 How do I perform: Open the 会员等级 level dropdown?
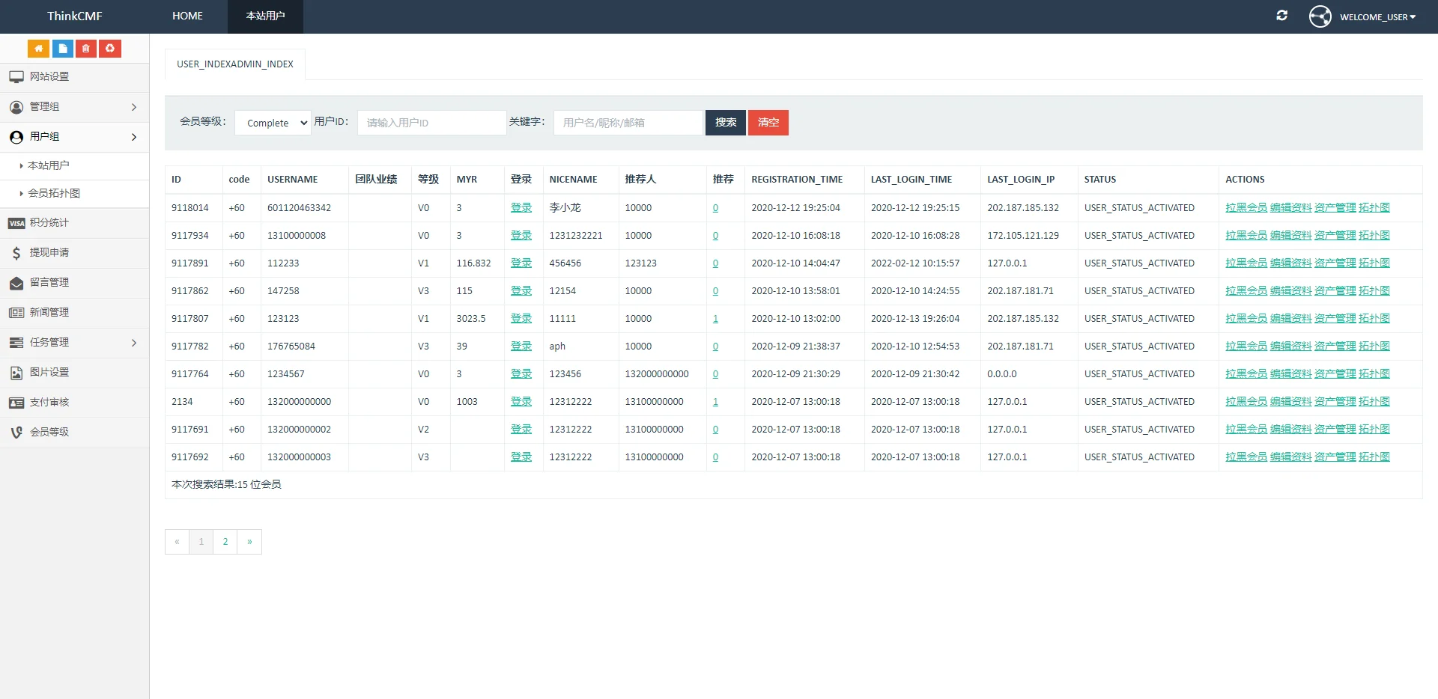pos(273,123)
